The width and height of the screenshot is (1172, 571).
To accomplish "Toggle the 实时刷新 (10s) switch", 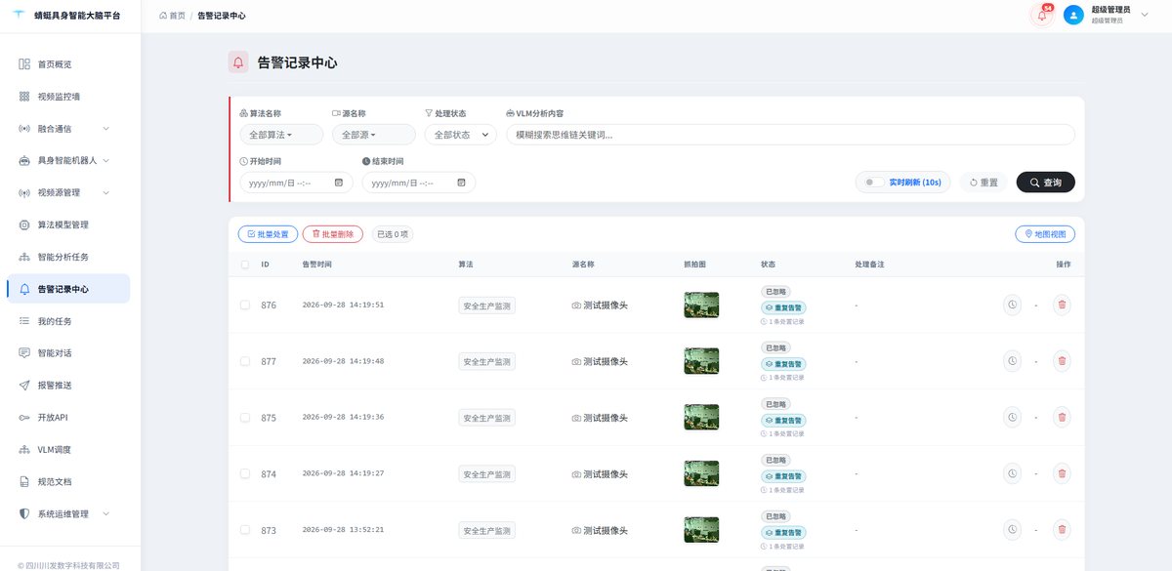I will tap(874, 183).
